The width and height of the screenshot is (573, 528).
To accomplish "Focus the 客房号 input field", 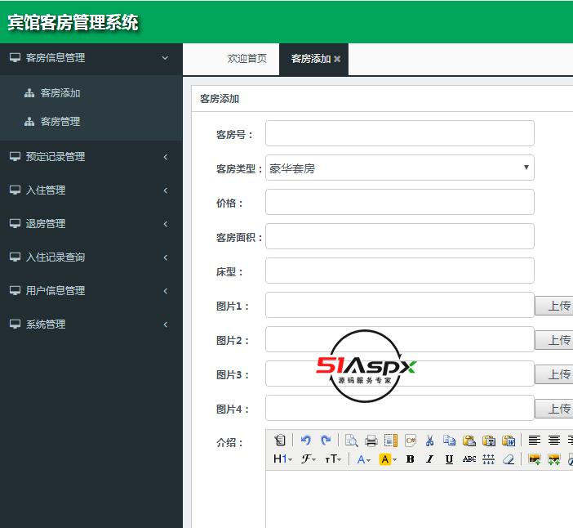I will coord(400,133).
